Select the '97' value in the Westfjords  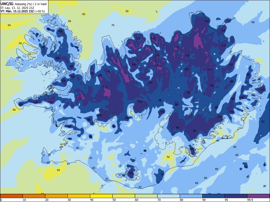pos(43,47)
